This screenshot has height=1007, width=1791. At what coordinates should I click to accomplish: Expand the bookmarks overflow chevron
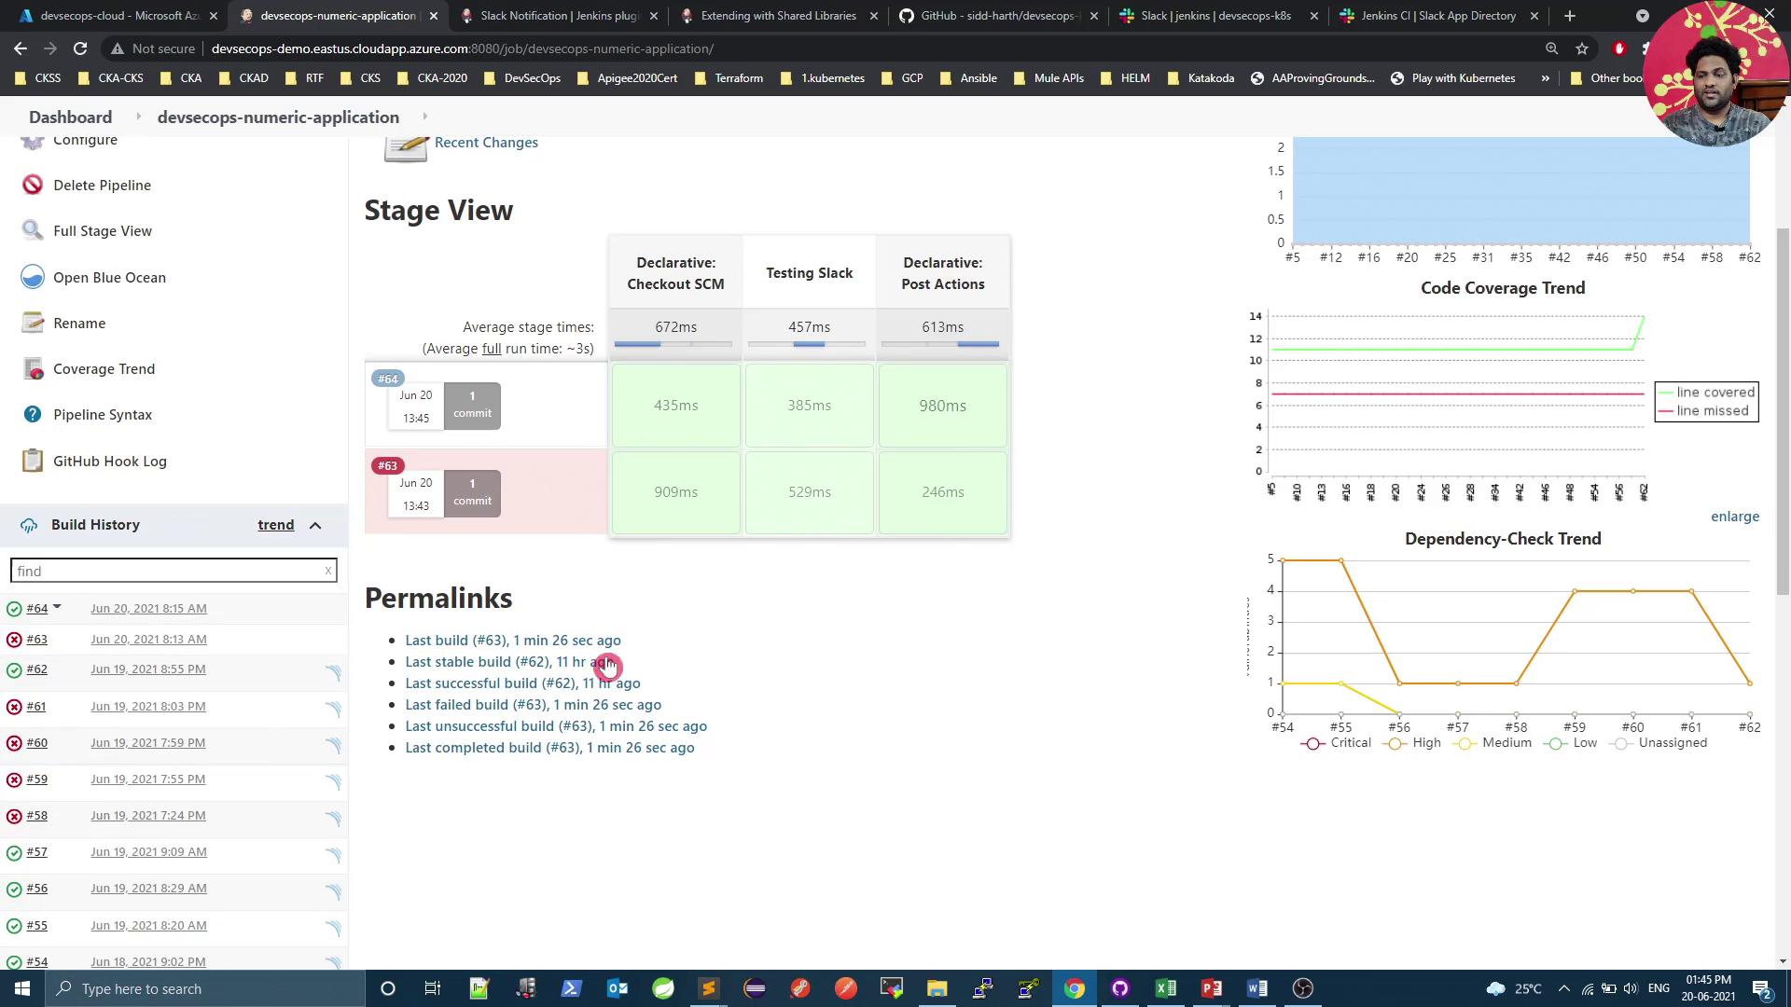[1545, 78]
